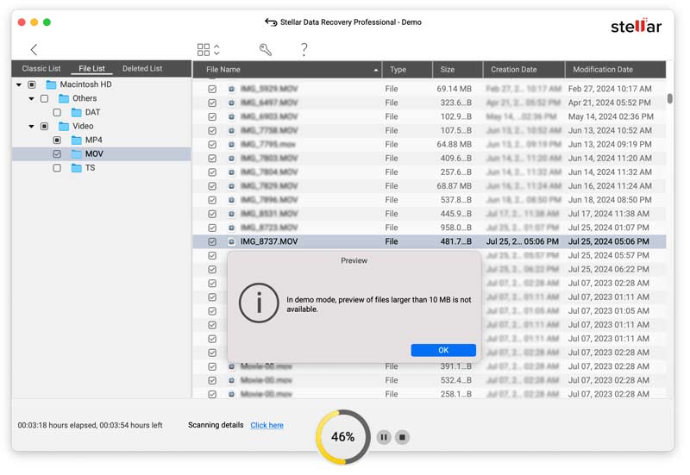690x475 pixels.
Task: Click the title bar back-arrow app icon
Action: coord(271,22)
